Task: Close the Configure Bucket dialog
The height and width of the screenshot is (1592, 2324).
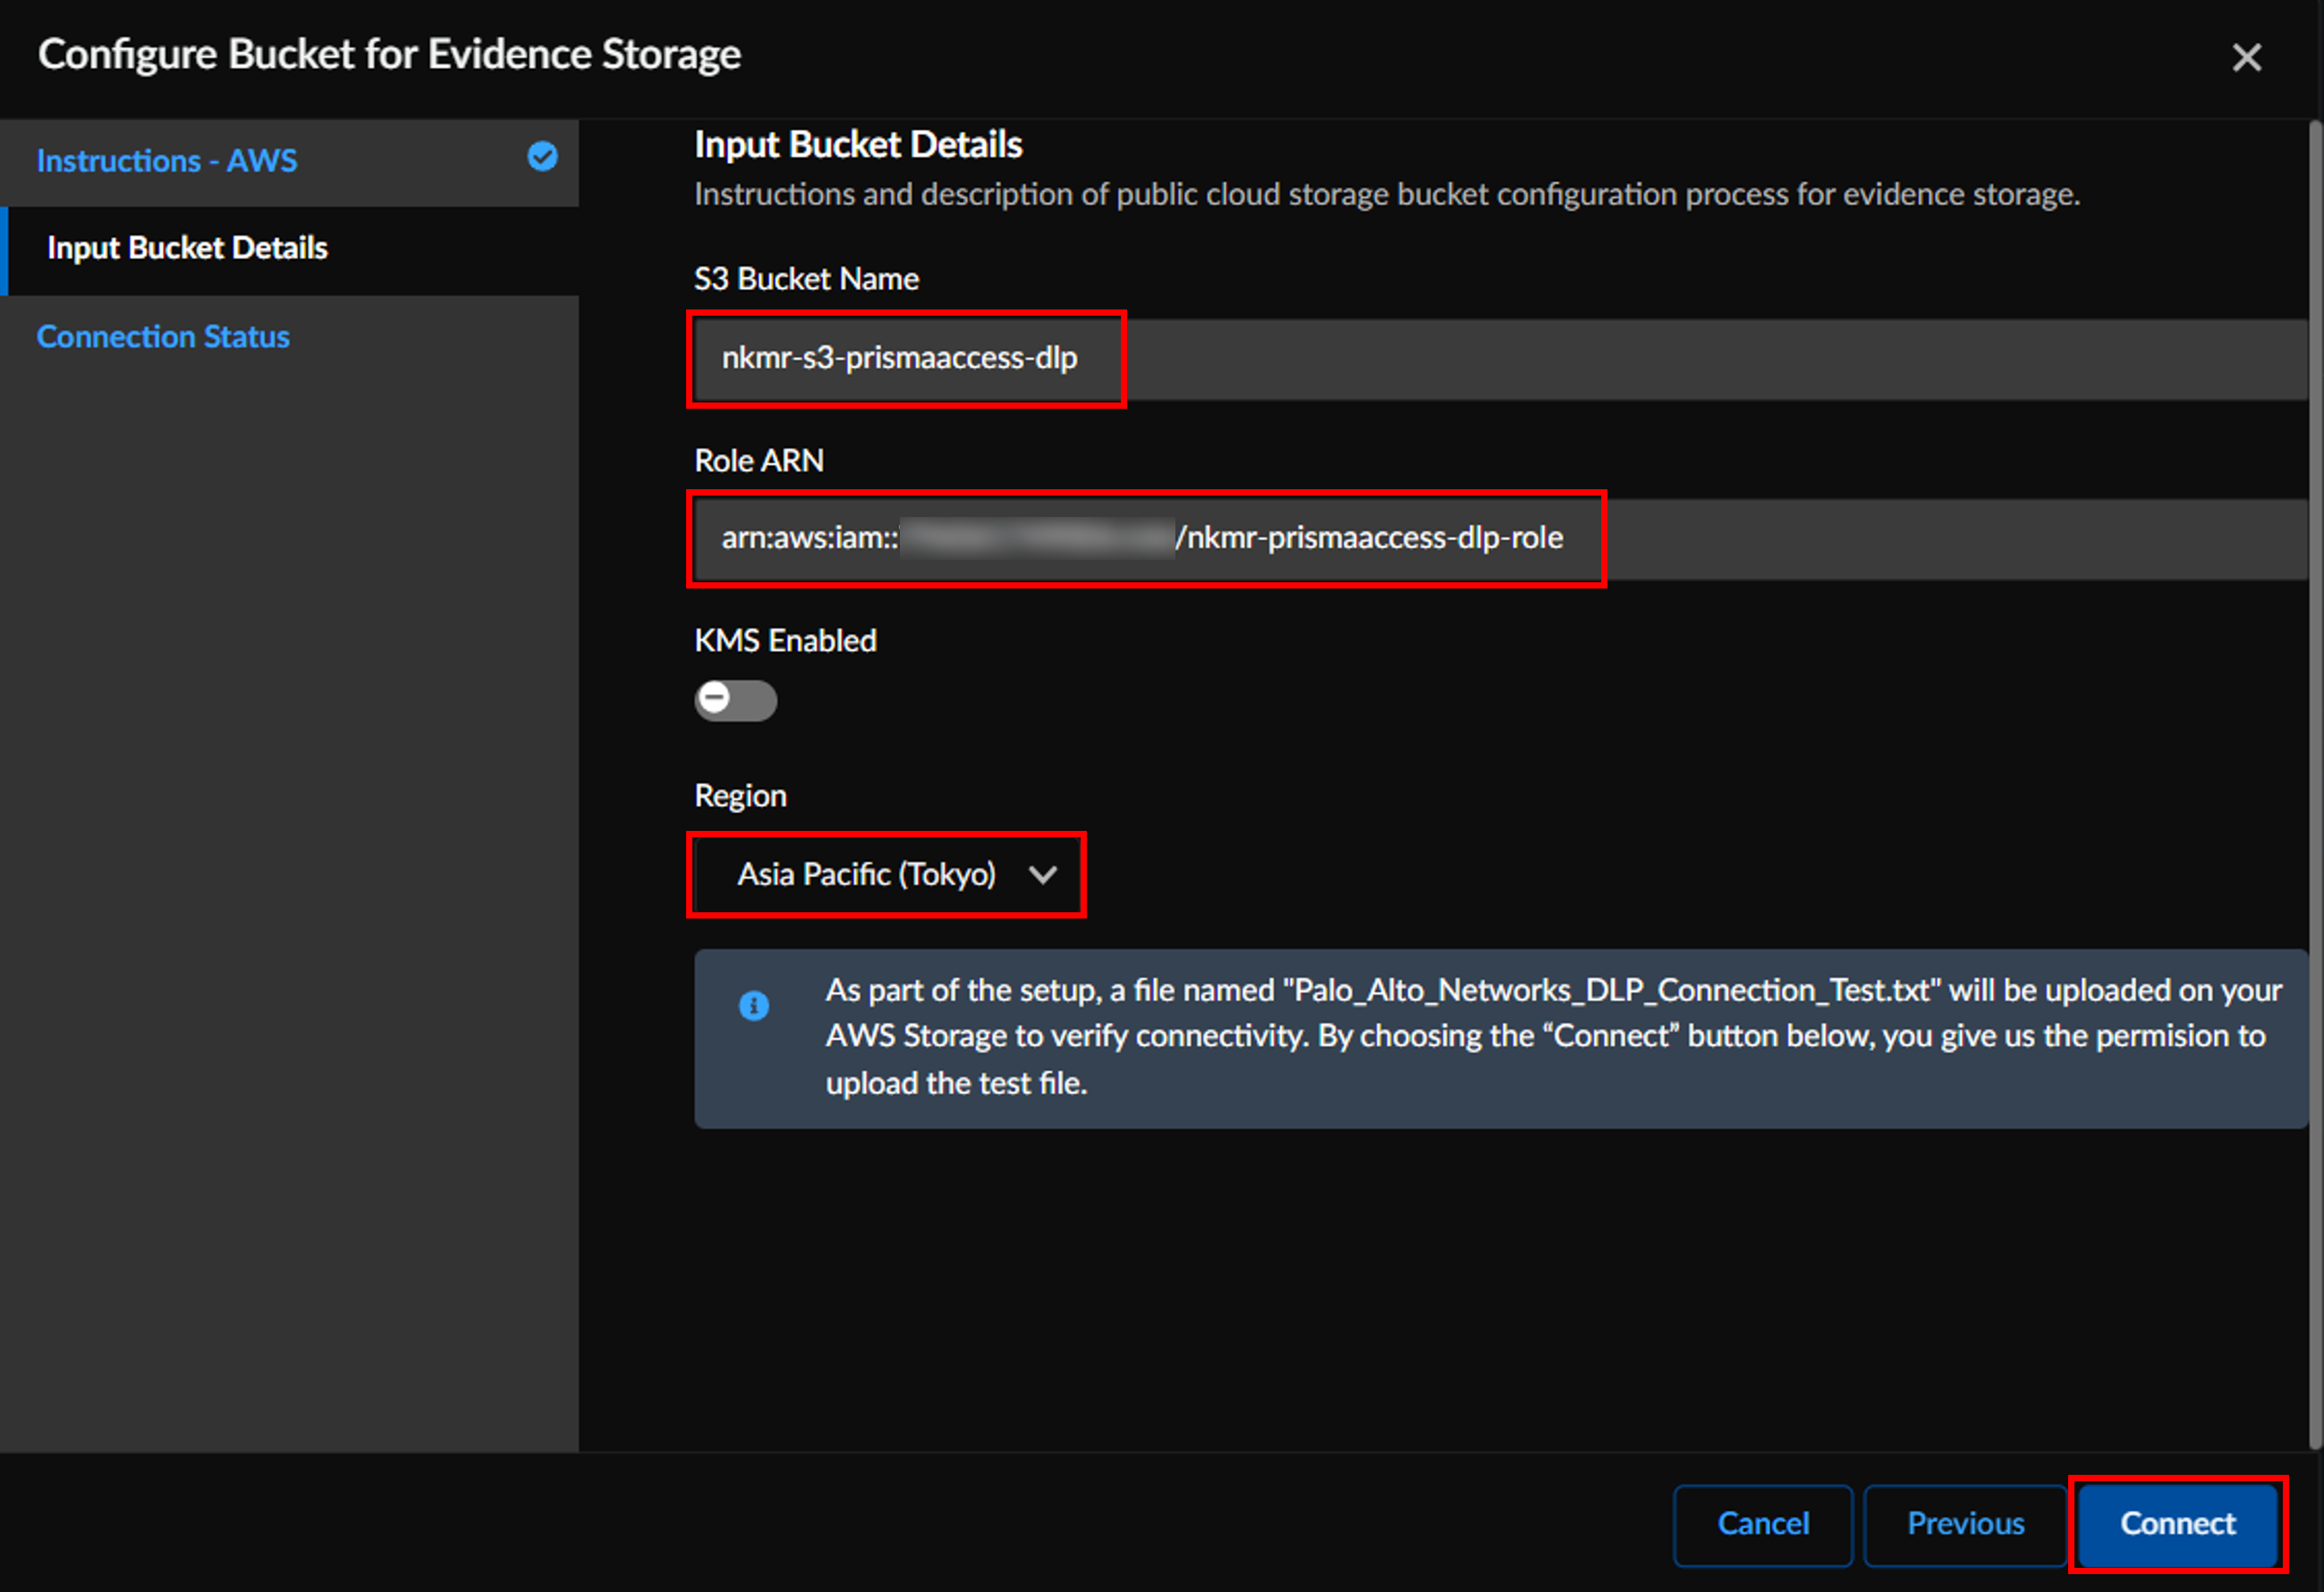Action: (x=2246, y=57)
